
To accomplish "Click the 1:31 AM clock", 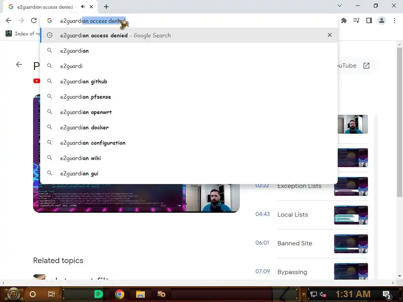I will pos(353,294).
